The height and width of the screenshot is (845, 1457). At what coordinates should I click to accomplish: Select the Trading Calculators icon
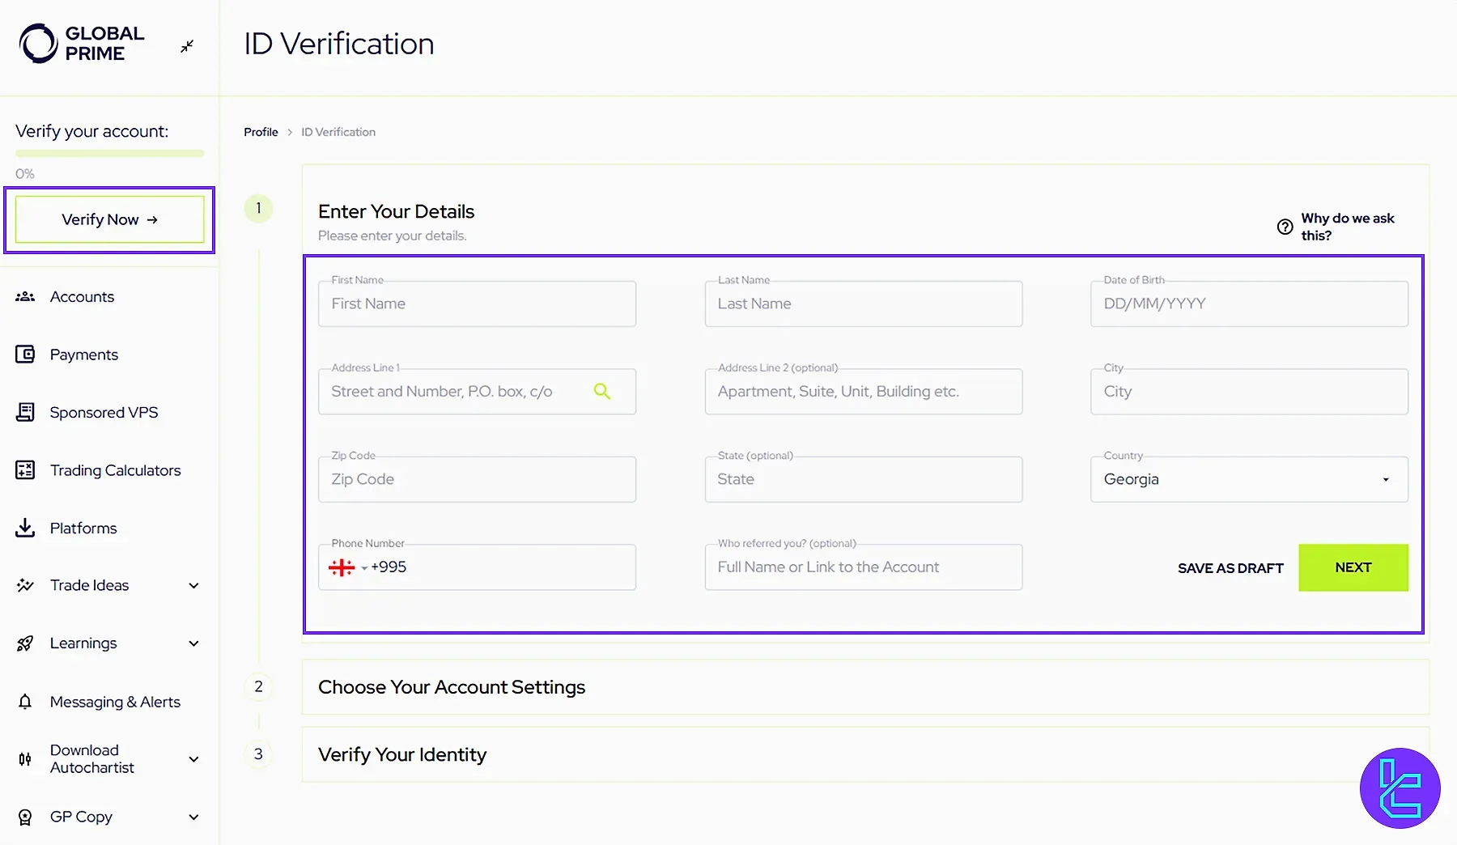pyautogui.click(x=25, y=469)
